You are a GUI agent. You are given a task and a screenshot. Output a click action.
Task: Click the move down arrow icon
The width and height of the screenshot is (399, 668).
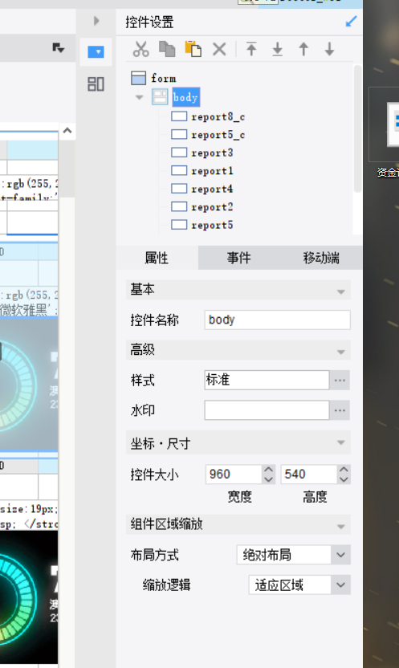pyautogui.click(x=330, y=49)
